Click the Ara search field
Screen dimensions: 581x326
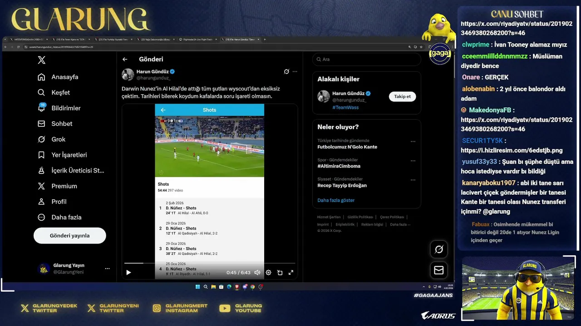click(x=367, y=59)
